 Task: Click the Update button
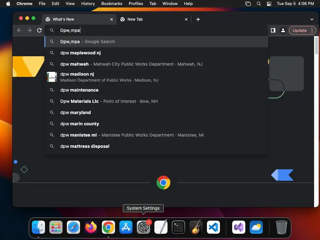click(300, 30)
